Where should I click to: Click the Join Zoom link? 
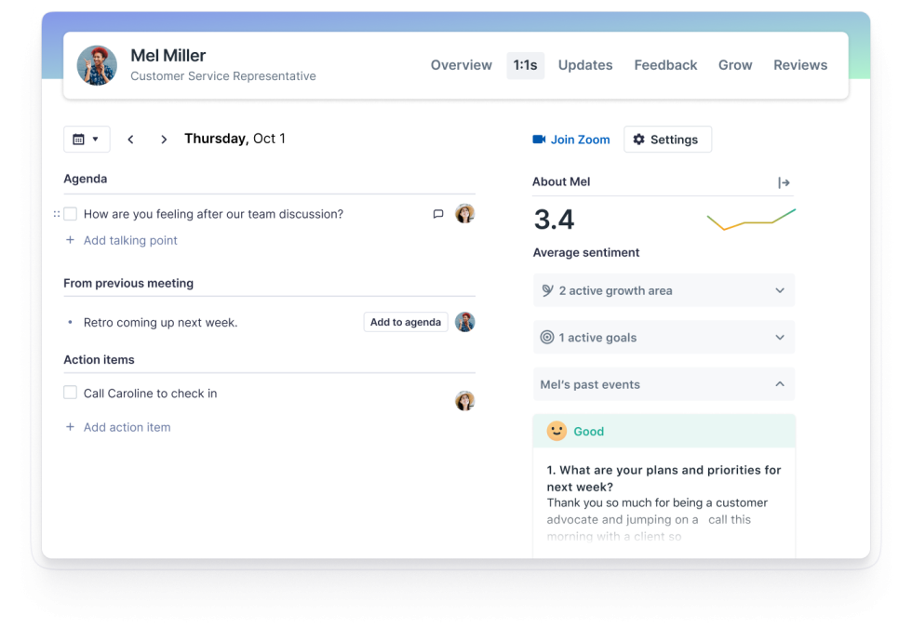coord(571,140)
